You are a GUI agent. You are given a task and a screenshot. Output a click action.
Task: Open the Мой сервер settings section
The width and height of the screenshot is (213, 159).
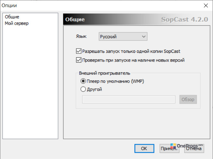(17, 23)
